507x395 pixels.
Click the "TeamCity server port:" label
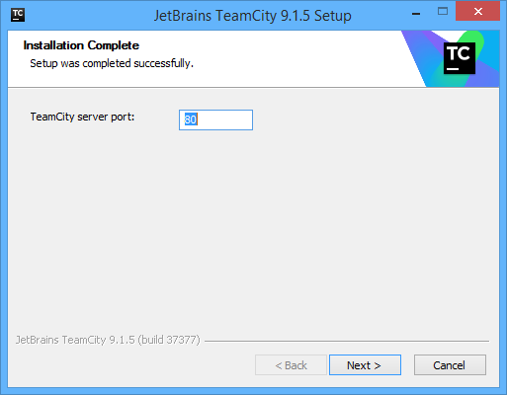coord(82,117)
